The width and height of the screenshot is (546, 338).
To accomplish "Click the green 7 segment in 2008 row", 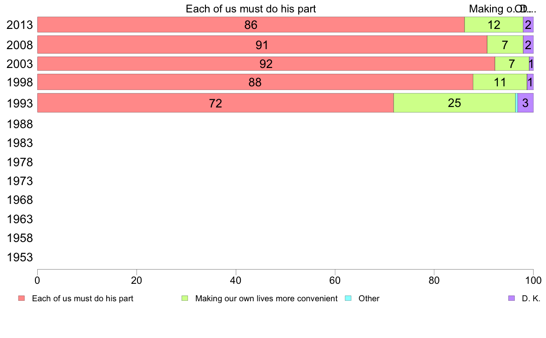I will point(505,45).
